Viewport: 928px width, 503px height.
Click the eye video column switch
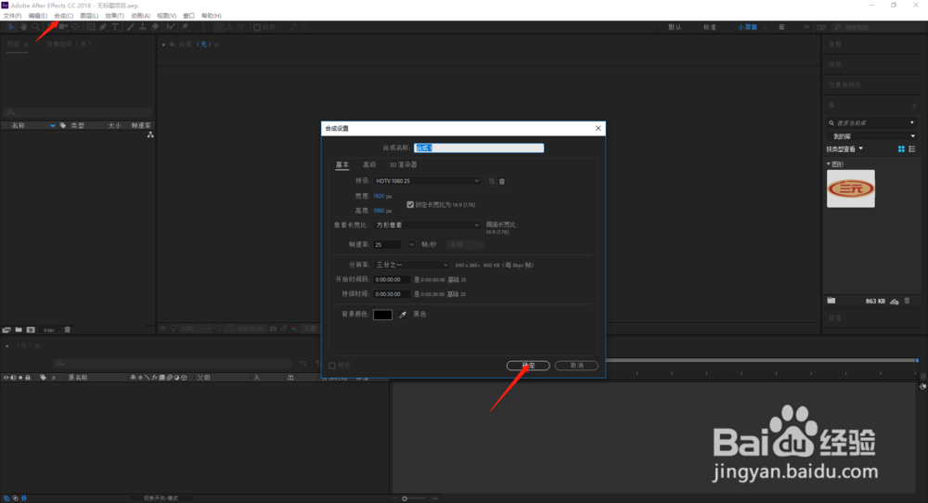[6, 378]
